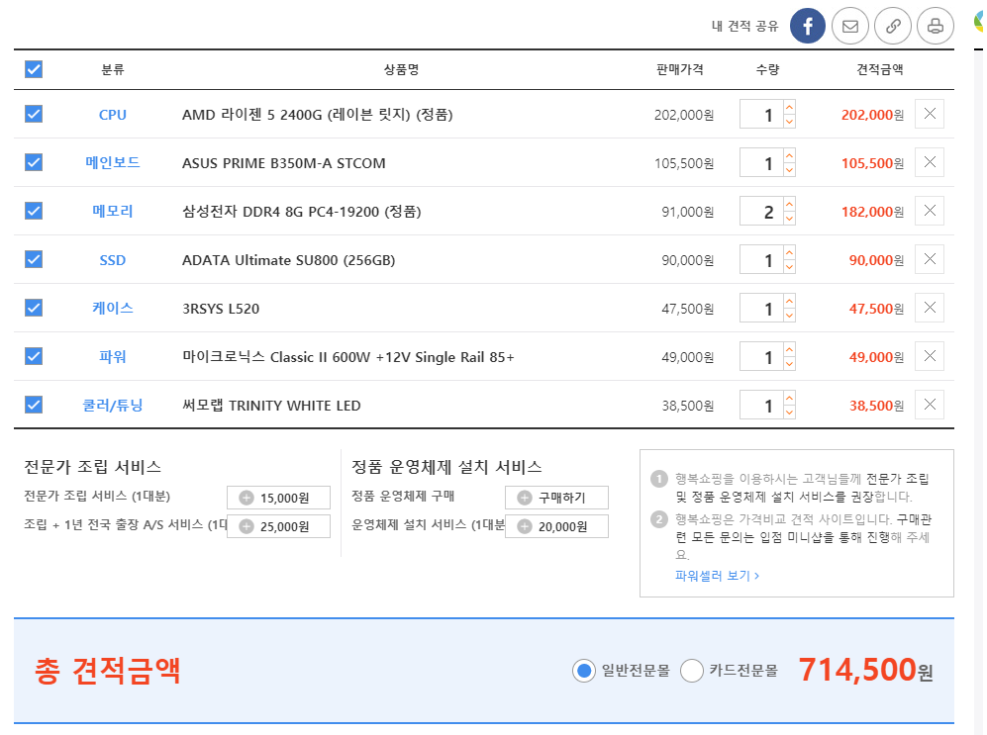
Task: Increase CPU quantity with up arrow
Action: pyautogui.click(x=789, y=107)
